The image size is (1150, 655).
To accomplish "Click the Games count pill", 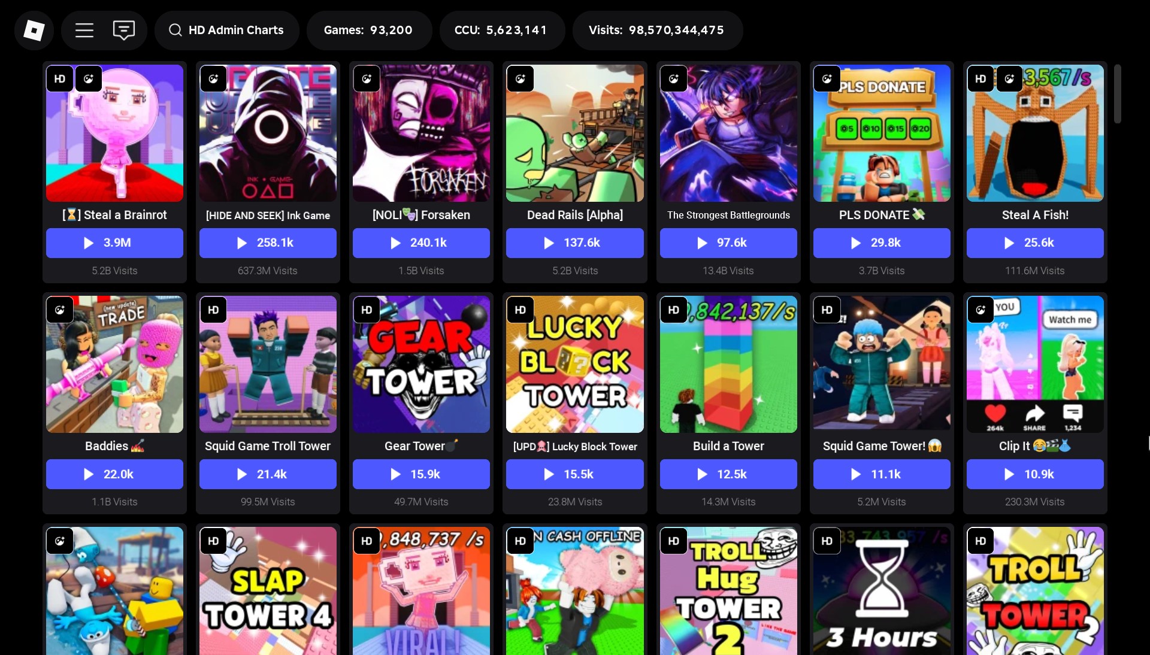I will tap(369, 30).
